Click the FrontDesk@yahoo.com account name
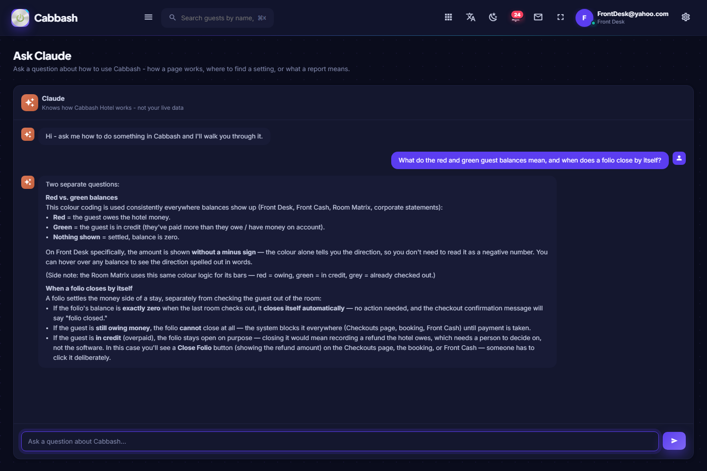Screen dimensions: 707x471 point(633,14)
